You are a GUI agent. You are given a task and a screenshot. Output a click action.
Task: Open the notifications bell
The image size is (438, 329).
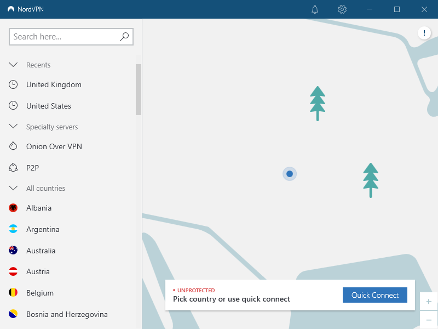click(315, 9)
